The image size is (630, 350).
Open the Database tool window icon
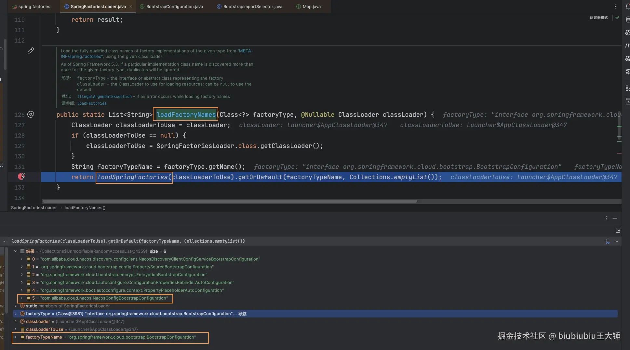[x=627, y=20]
